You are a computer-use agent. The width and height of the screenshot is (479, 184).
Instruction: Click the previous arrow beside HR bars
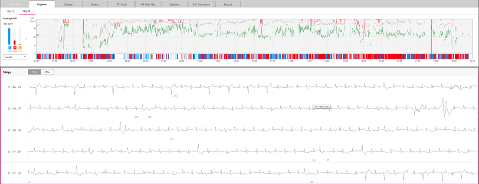4,39
